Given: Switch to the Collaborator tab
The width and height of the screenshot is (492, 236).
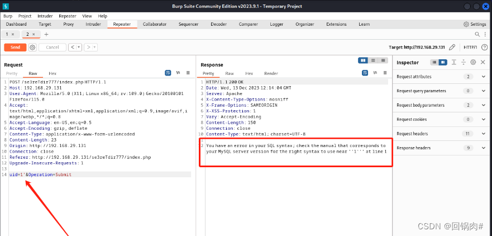Looking at the screenshot, I should (x=155, y=24).
